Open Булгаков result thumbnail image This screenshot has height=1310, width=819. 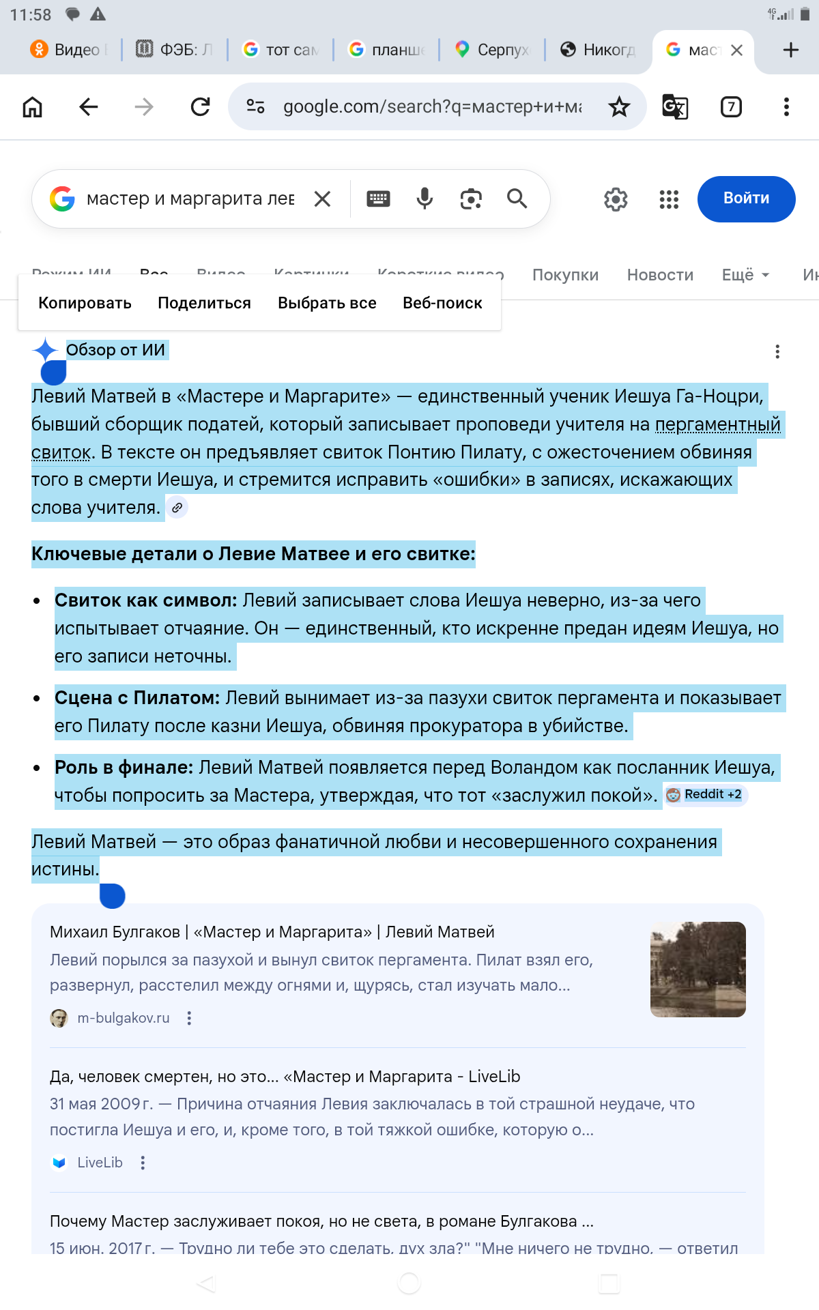[x=698, y=969]
